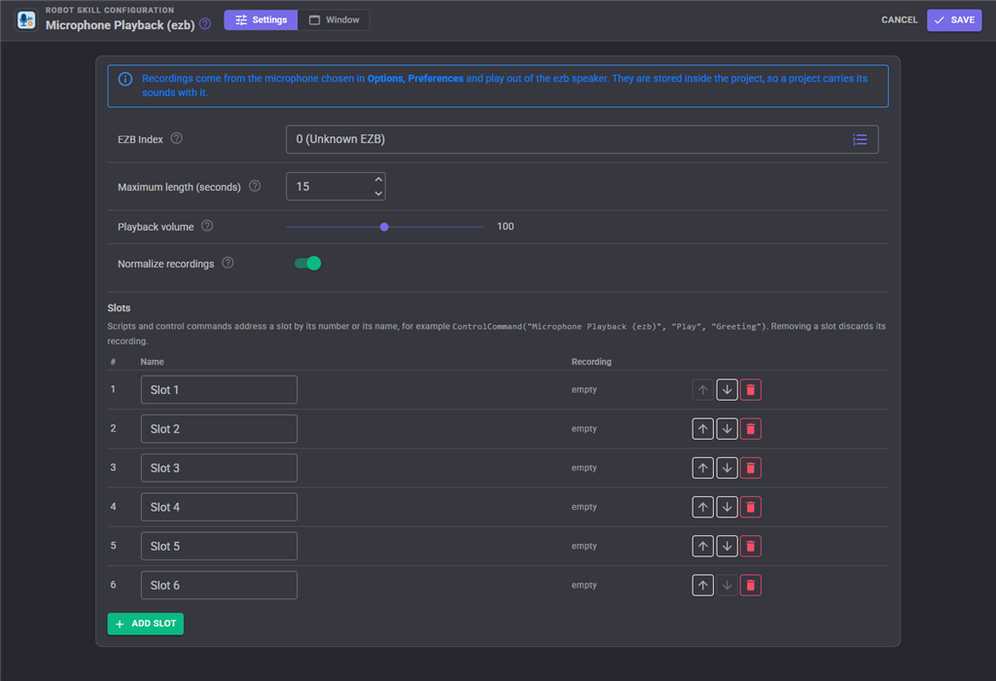Show help for Maximum length
This screenshot has height=681, width=996.
click(255, 186)
